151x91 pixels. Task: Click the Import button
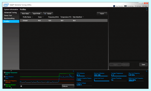tap(102, 14)
